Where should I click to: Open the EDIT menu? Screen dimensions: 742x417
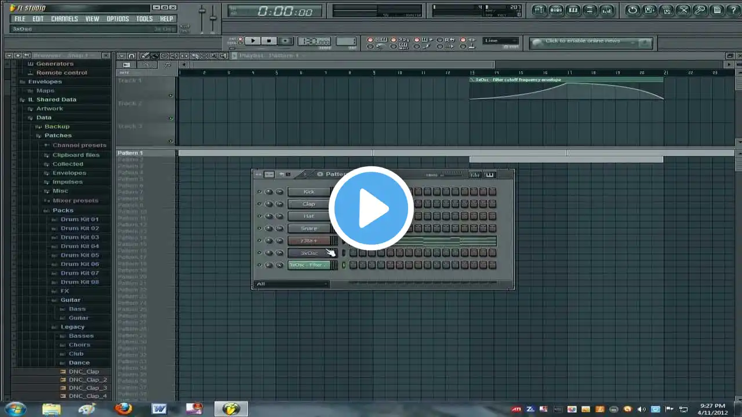click(x=38, y=19)
